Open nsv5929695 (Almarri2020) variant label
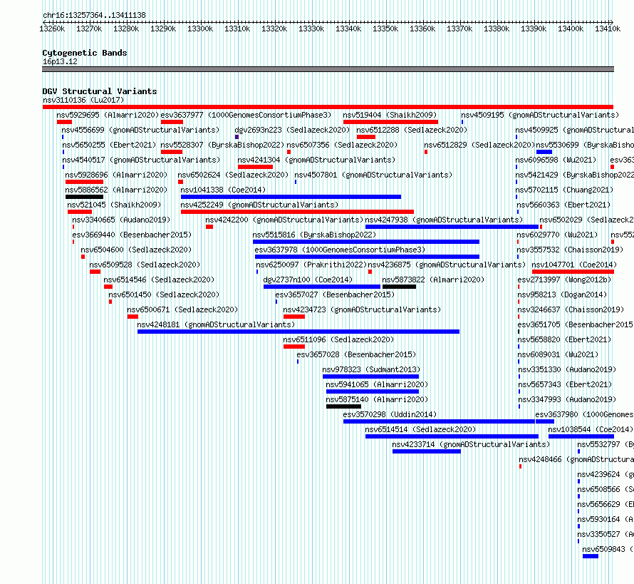The width and height of the screenshot is (634, 584). click(x=108, y=115)
